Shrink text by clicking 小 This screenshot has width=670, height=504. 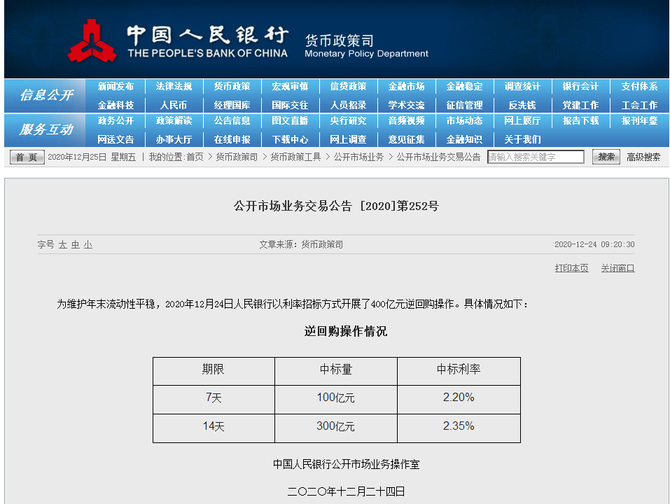(x=88, y=244)
